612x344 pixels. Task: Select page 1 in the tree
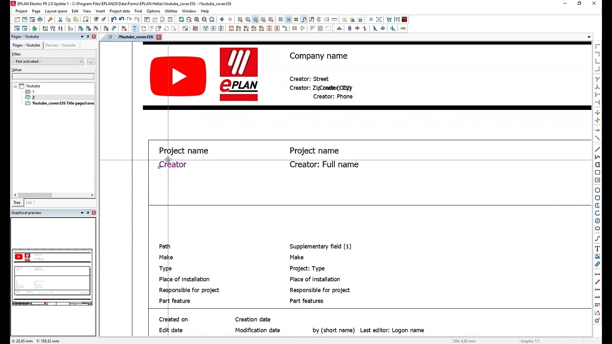(33, 92)
